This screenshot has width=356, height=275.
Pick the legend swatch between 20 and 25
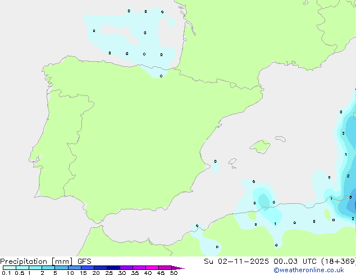pyautogui.click(x=101, y=268)
